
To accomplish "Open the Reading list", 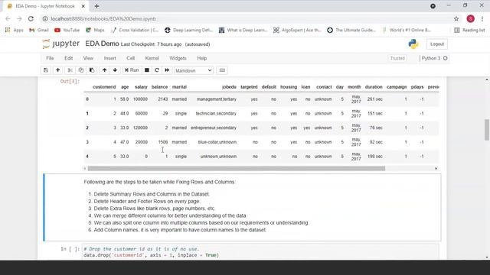I will [469, 30].
